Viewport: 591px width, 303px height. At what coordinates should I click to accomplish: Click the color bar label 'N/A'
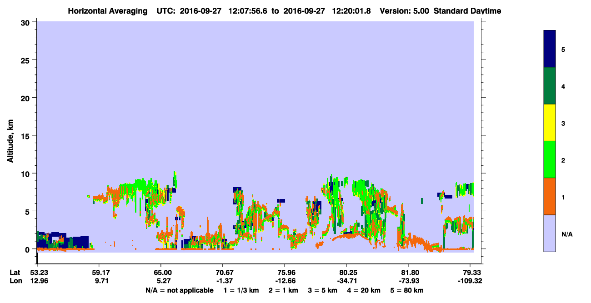[x=567, y=234]
